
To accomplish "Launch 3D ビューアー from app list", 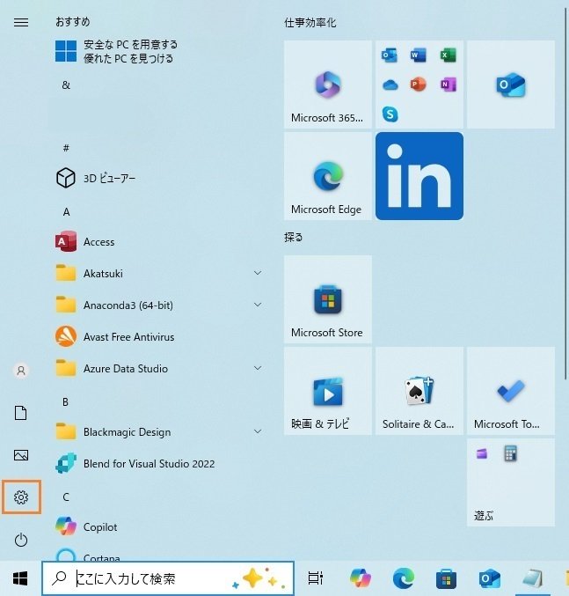I will (159, 178).
